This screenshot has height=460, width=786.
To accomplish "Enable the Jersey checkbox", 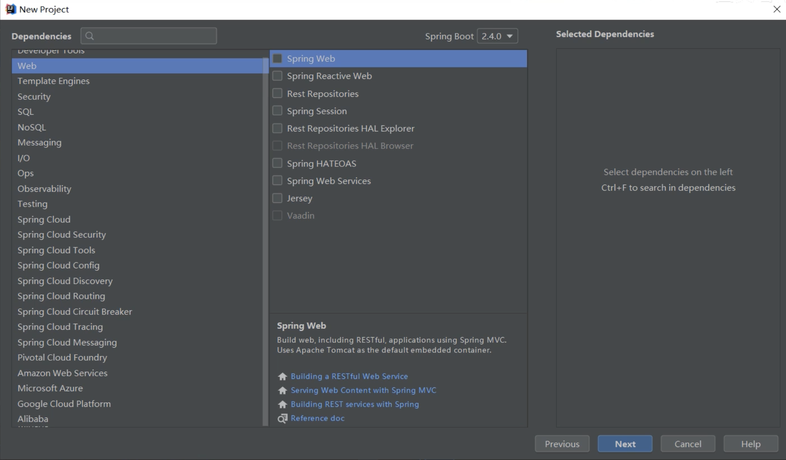I will coord(277,198).
